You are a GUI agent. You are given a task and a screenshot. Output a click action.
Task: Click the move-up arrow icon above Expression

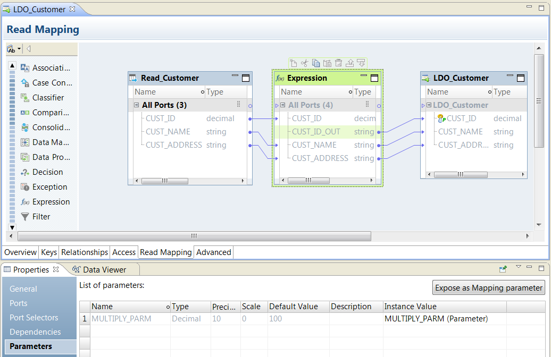coord(349,63)
